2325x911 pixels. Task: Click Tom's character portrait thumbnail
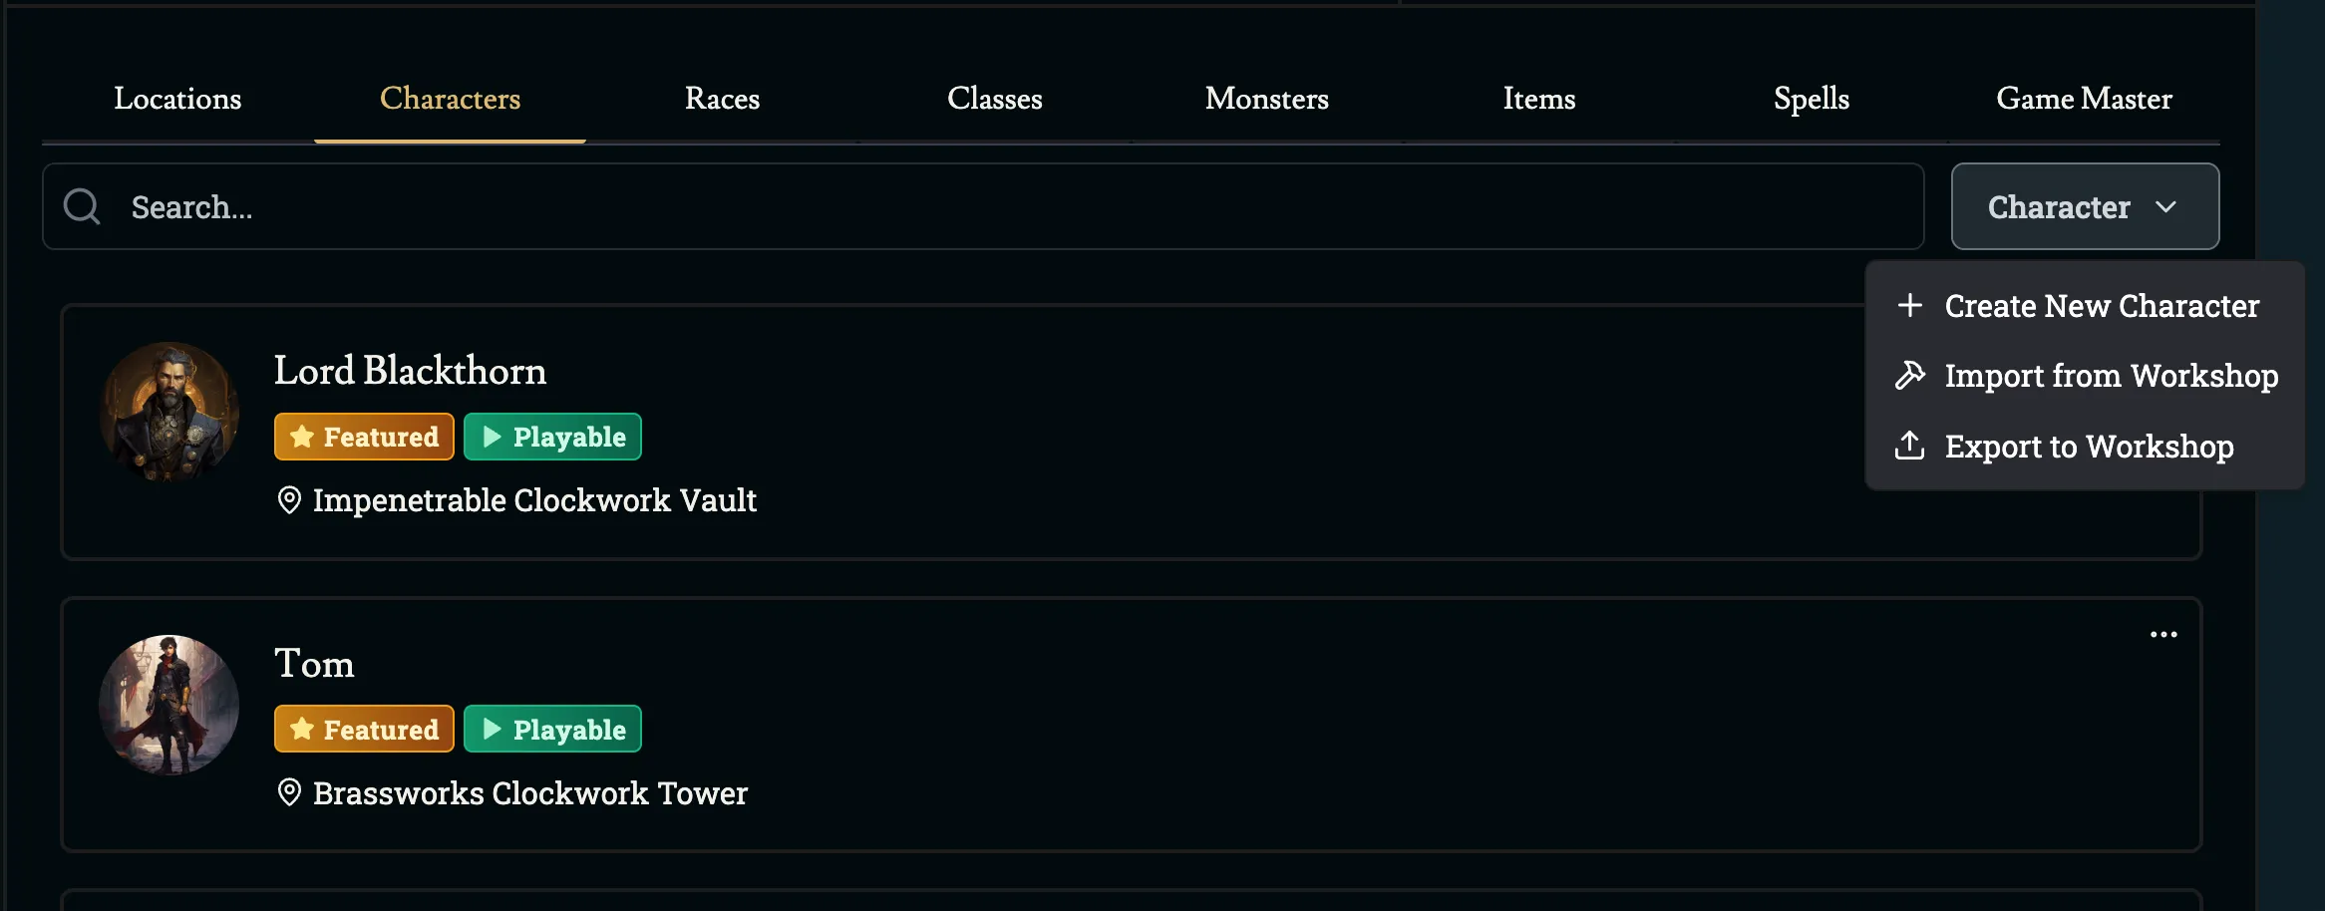(169, 705)
